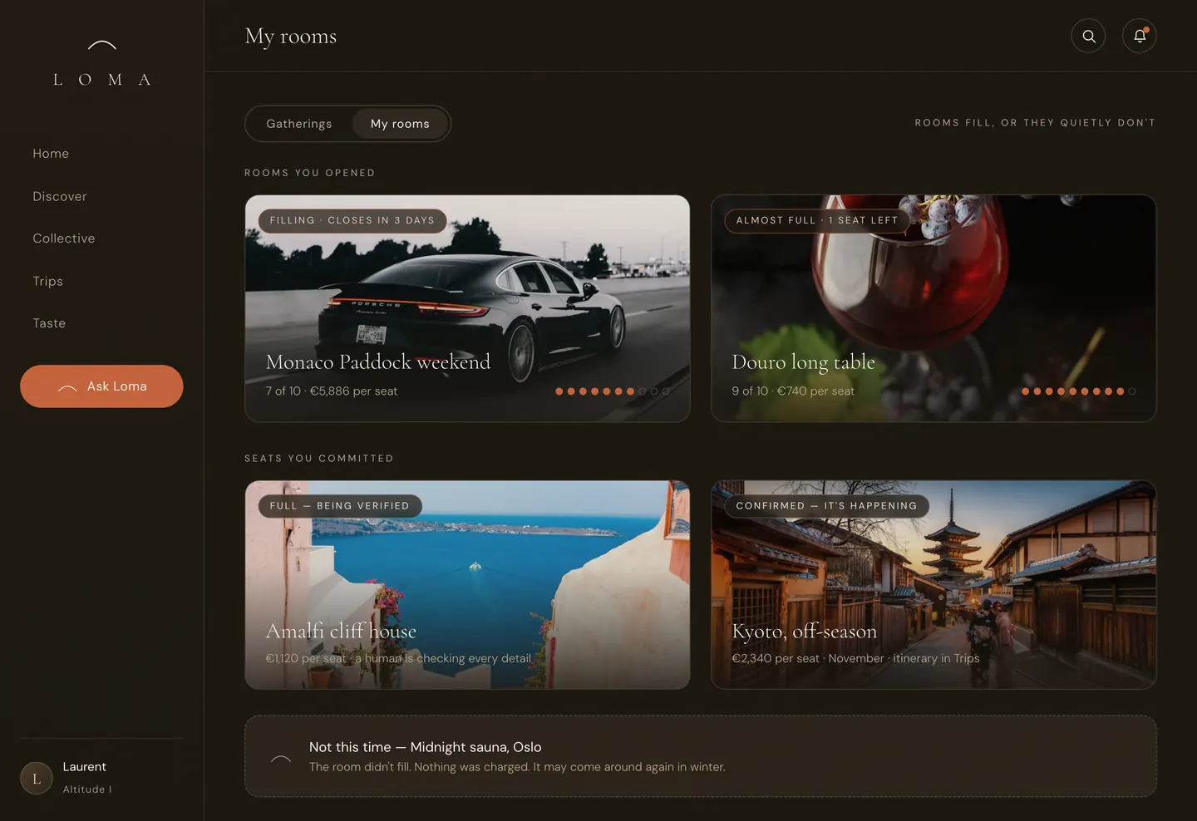Launch the Ask Loma assistant button
Viewport: 1197px width, 821px height.
101,386
